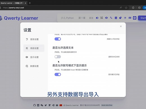Click the 是否允许选择文本 heading
The height and width of the screenshot is (109, 146).
[x=63, y=48]
